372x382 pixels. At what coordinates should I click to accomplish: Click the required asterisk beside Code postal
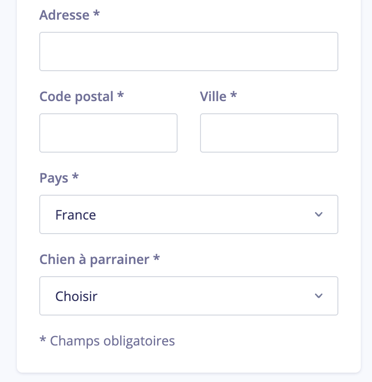click(121, 95)
